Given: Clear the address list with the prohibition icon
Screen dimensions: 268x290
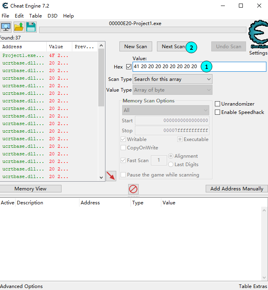Looking at the screenshot, I should tap(133, 189).
